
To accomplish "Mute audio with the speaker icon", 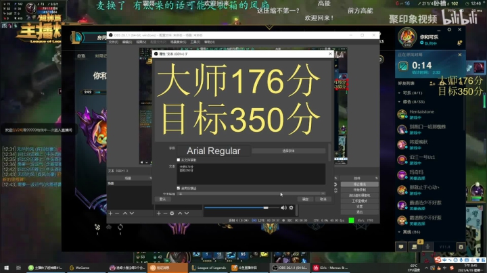I will point(283,208).
